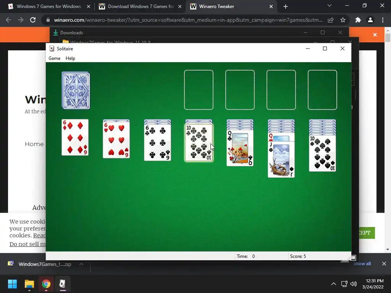Select the queen of clubs card
391x293 pixels.
point(240,148)
